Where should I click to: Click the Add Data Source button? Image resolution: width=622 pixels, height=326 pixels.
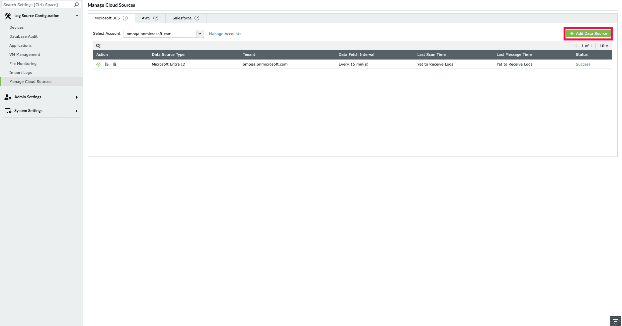[x=588, y=33]
